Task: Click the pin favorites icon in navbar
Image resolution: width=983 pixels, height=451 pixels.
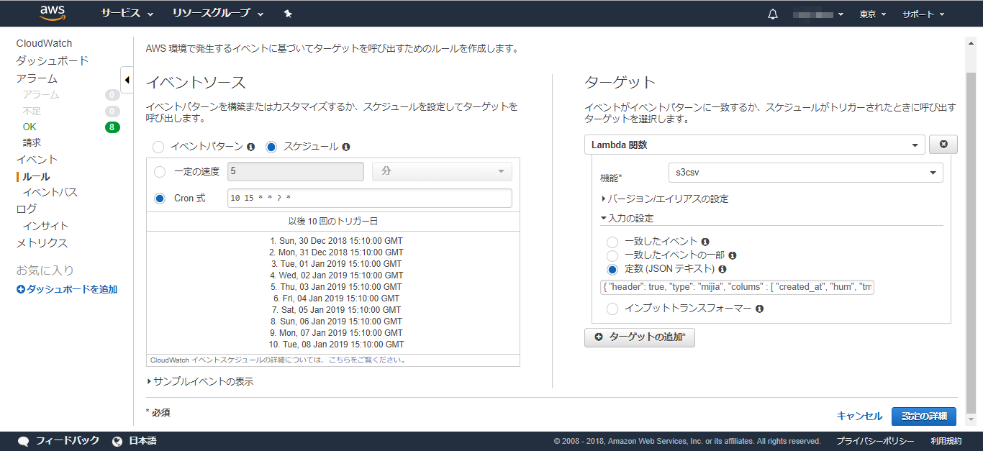Action: click(287, 12)
